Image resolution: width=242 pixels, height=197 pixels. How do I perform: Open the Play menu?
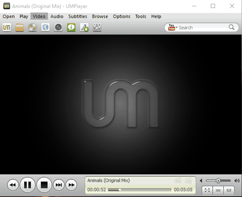(x=24, y=17)
